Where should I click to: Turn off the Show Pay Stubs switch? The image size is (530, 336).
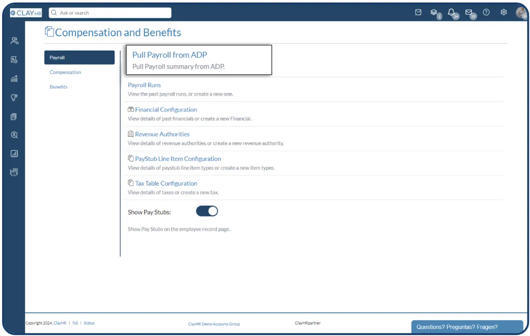tap(207, 211)
